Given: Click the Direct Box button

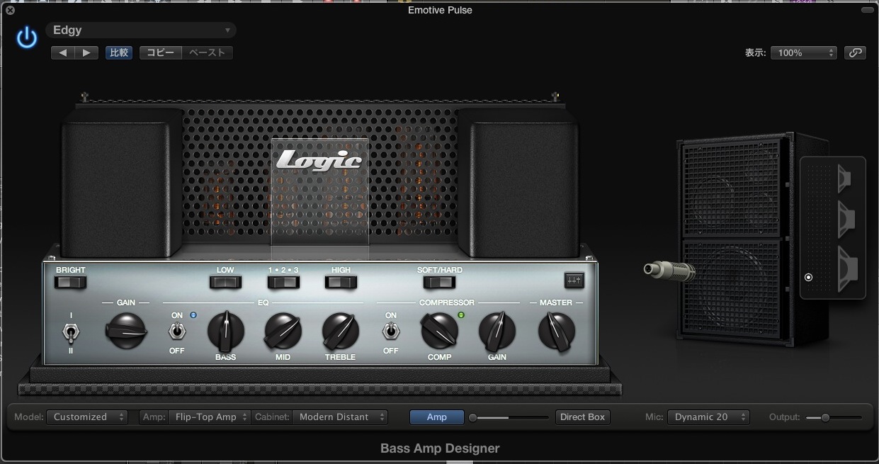Looking at the screenshot, I should [583, 417].
